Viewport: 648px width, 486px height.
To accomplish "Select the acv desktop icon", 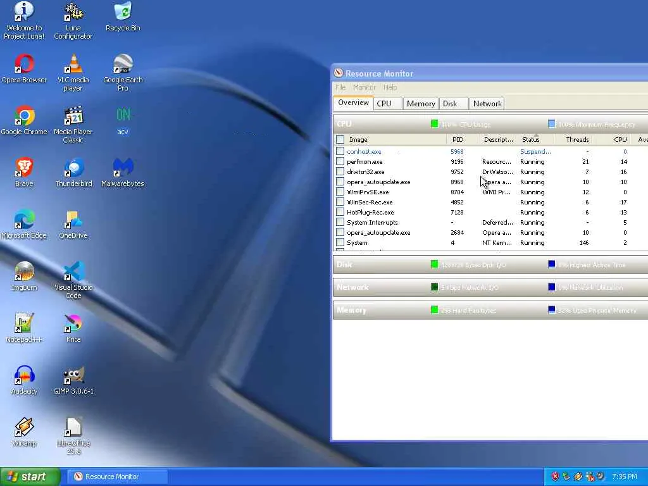I will point(123,121).
